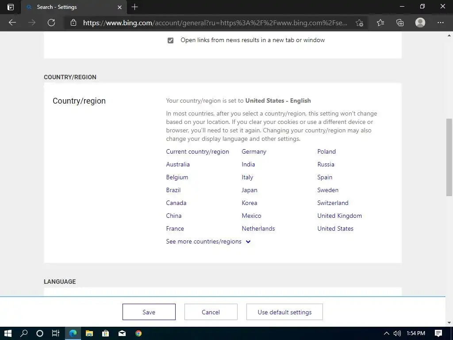The image size is (453, 340).
Task: Choose Canada as country/region
Action: (x=176, y=203)
